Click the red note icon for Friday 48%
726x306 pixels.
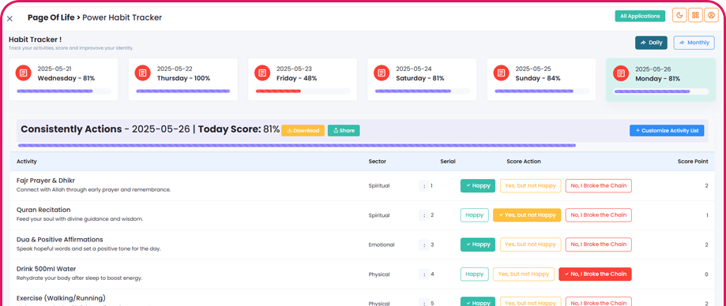point(262,73)
